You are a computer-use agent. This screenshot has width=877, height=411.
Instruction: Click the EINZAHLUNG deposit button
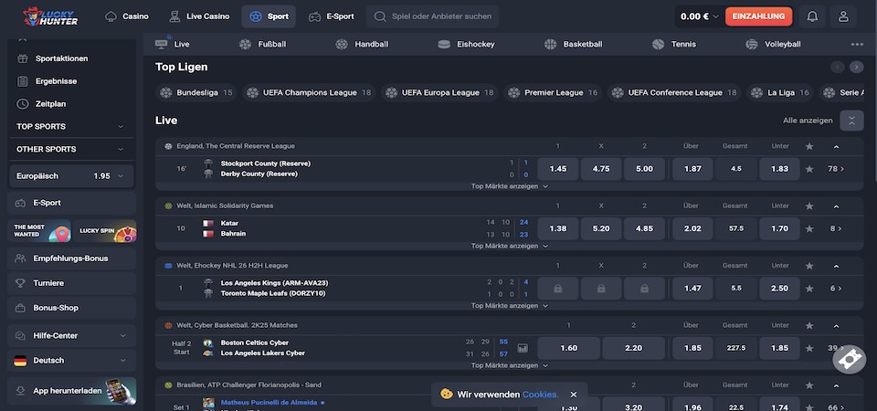(758, 16)
